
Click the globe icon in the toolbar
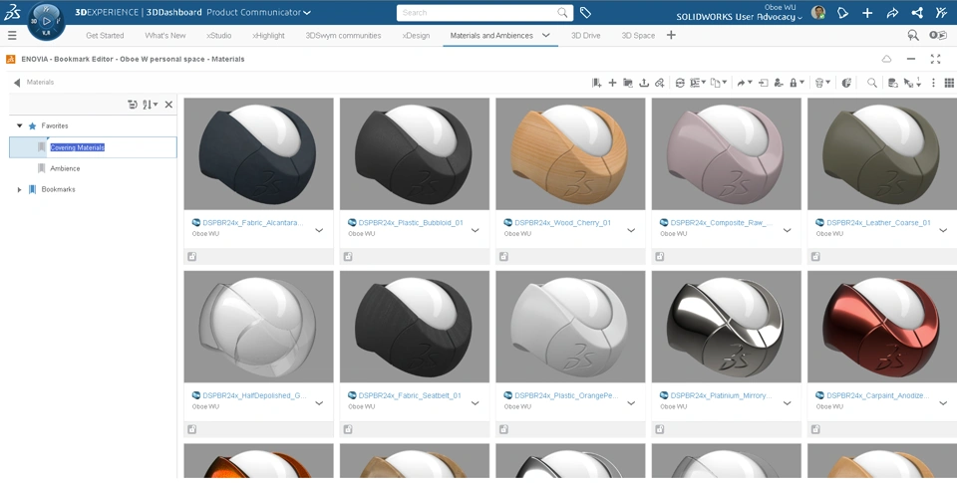[846, 83]
